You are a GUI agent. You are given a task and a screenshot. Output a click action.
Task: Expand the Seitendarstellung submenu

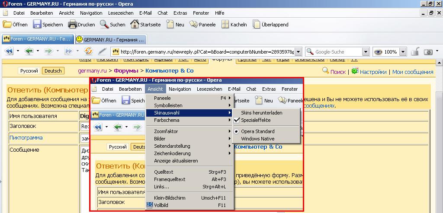(x=190, y=146)
